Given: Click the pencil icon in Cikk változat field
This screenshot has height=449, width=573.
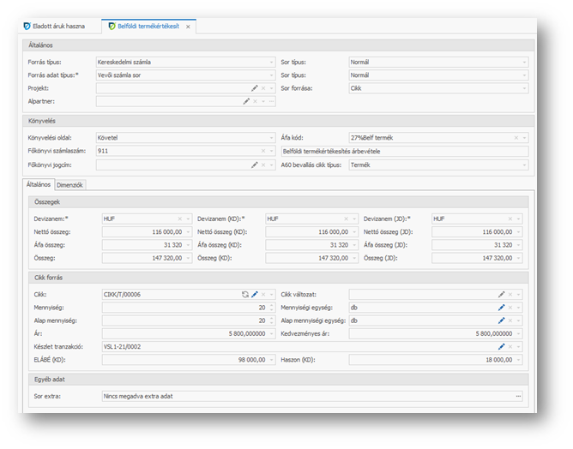Looking at the screenshot, I should (x=502, y=294).
